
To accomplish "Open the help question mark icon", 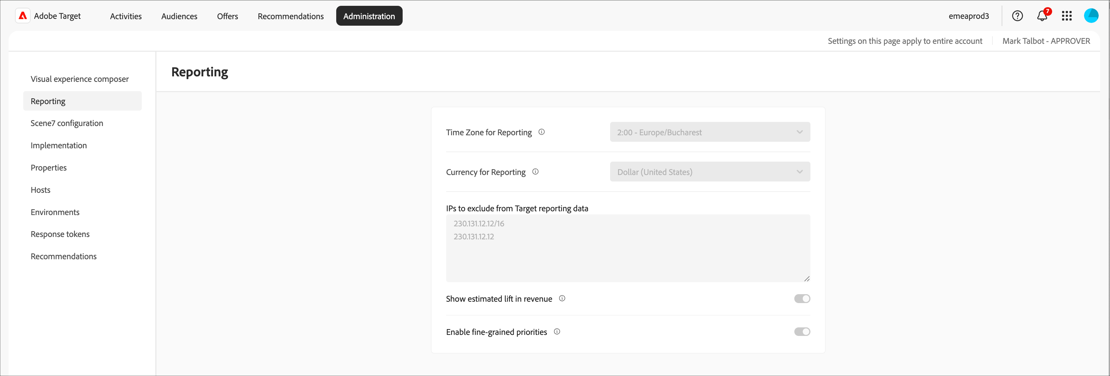I will click(1017, 16).
